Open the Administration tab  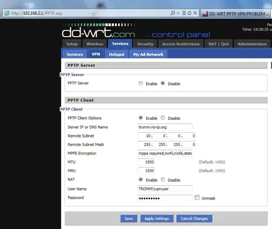[x=252, y=44]
